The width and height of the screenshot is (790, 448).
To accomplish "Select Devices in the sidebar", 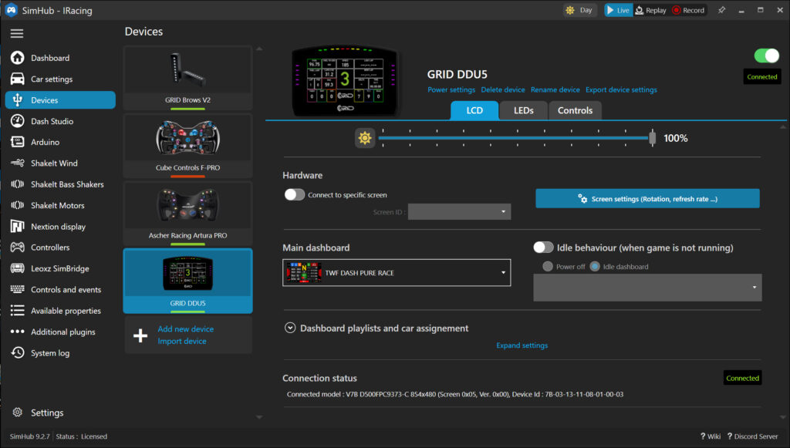I will 60,100.
